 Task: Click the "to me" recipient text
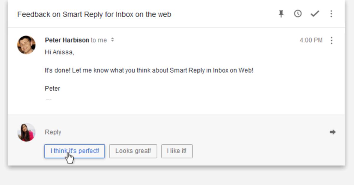[x=99, y=40]
